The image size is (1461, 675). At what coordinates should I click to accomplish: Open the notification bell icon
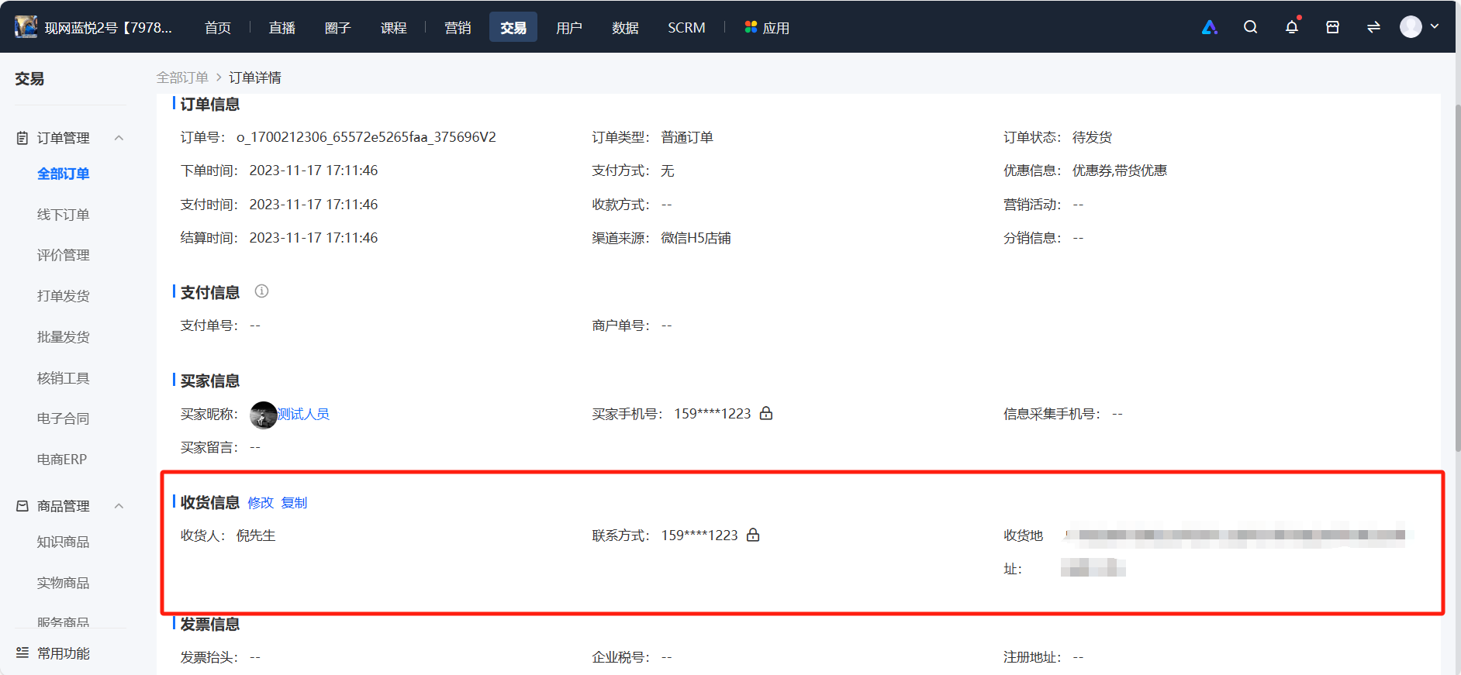(x=1291, y=27)
